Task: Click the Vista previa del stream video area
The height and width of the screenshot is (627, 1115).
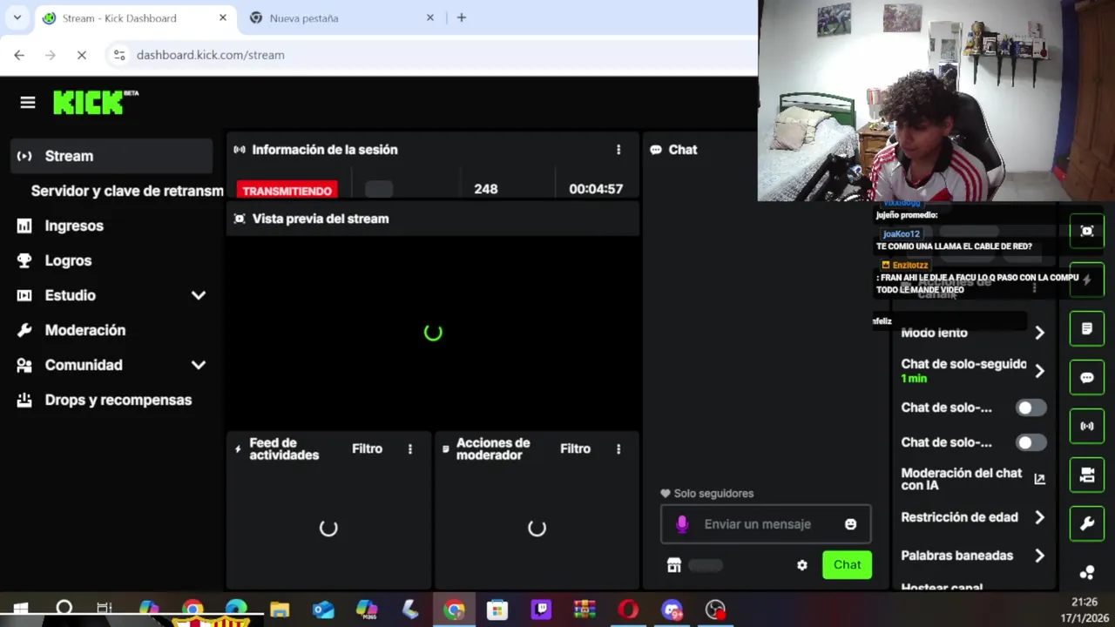Action: [433, 333]
